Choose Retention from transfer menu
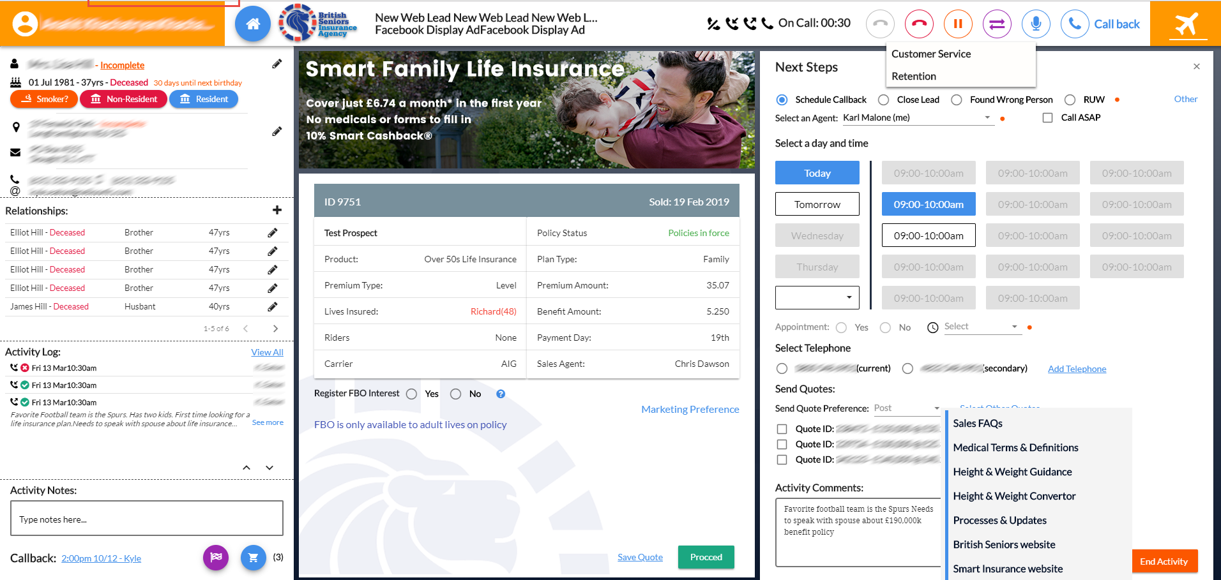The height and width of the screenshot is (580, 1221). pos(914,77)
